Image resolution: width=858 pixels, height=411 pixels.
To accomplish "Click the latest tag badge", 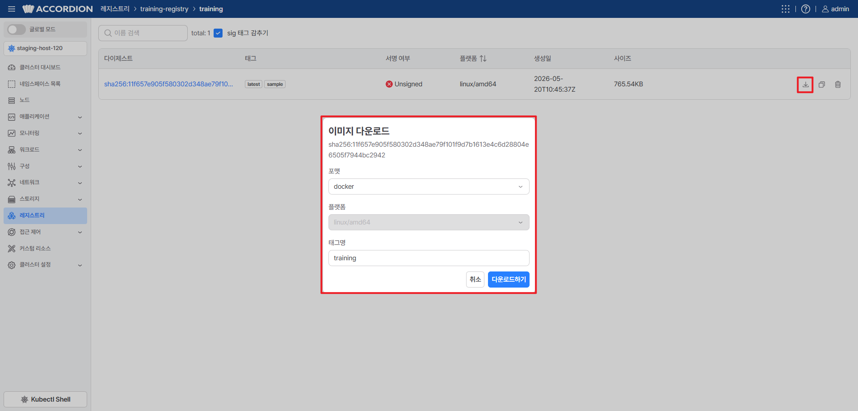I will tap(253, 84).
